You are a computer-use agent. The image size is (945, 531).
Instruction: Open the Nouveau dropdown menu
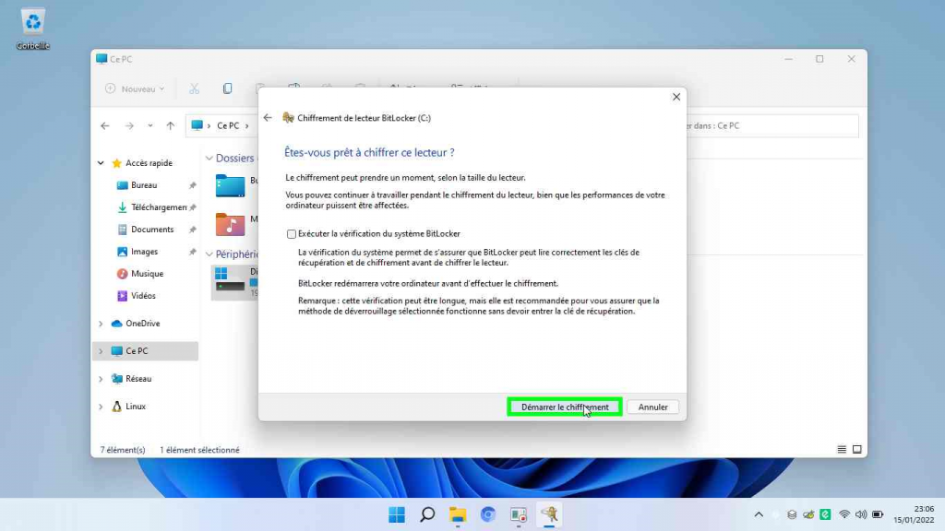click(135, 88)
